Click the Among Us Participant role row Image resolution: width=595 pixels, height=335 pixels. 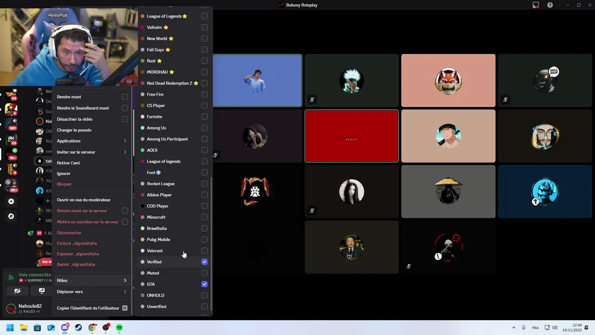[174, 139]
